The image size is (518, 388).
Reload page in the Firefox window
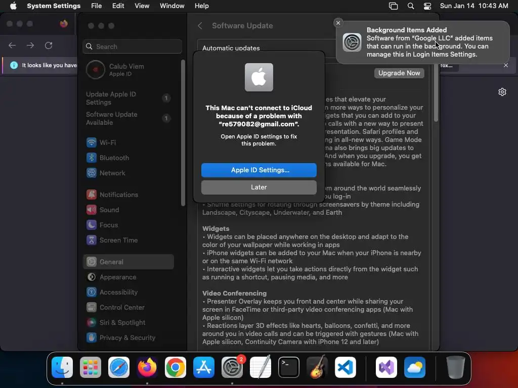point(49,45)
